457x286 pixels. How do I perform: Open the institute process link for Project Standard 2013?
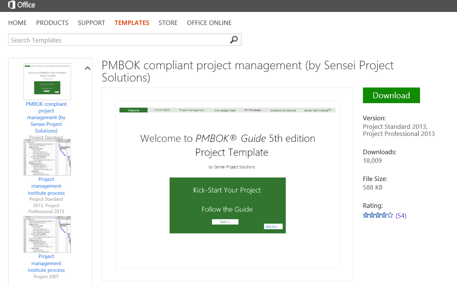point(46,186)
